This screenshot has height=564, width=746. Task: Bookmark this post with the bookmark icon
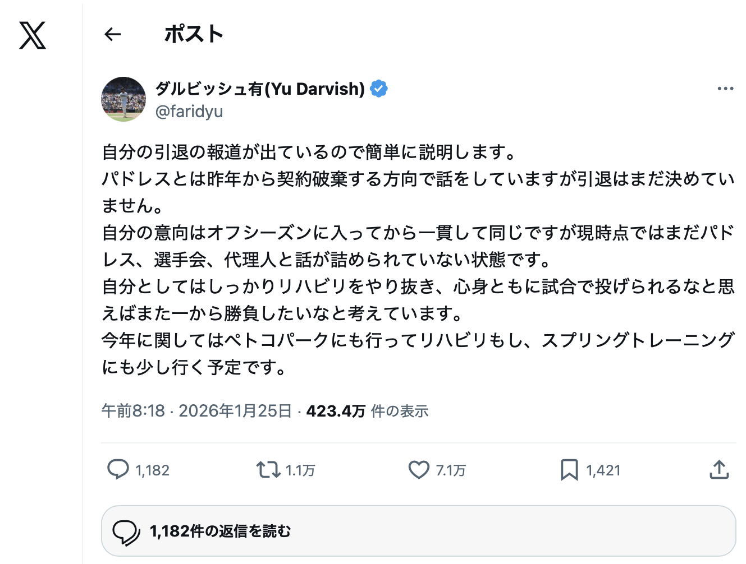coord(569,469)
